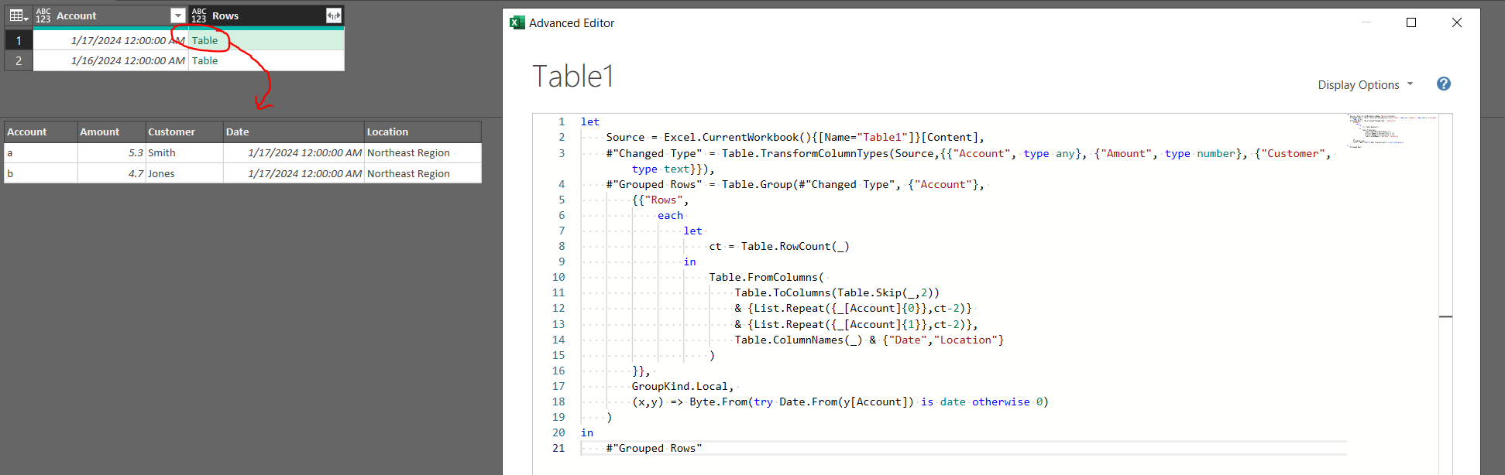Click the Table link in row 2

pos(204,60)
